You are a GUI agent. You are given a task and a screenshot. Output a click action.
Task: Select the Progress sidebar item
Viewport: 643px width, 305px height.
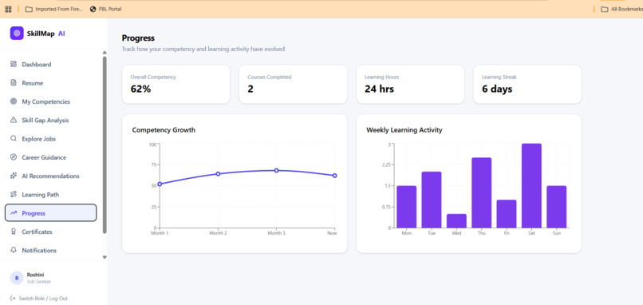click(x=50, y=213)
